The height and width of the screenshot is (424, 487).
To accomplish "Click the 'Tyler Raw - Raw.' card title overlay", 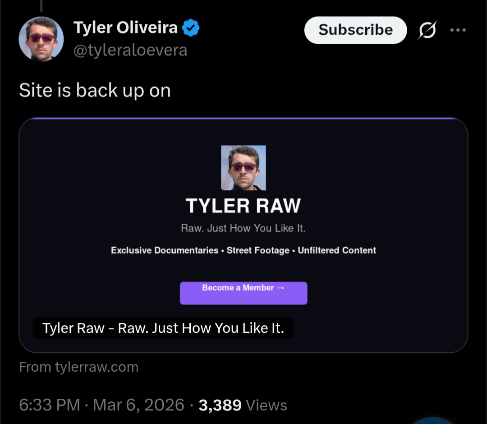I will tap(163, 328).
